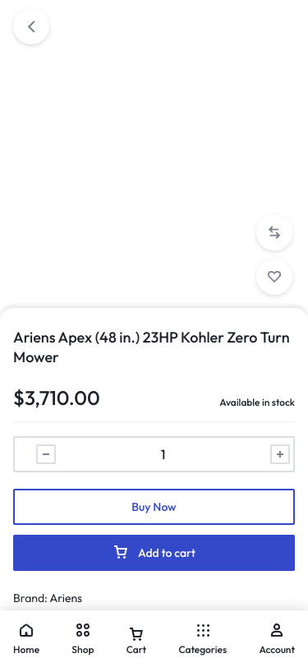
Task: Tap the person Account icon
Action: pyautogui.click(x=277, y=630)
